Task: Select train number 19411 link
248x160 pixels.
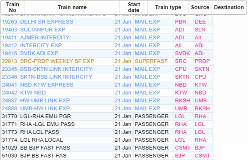Action: pos(10,38)
